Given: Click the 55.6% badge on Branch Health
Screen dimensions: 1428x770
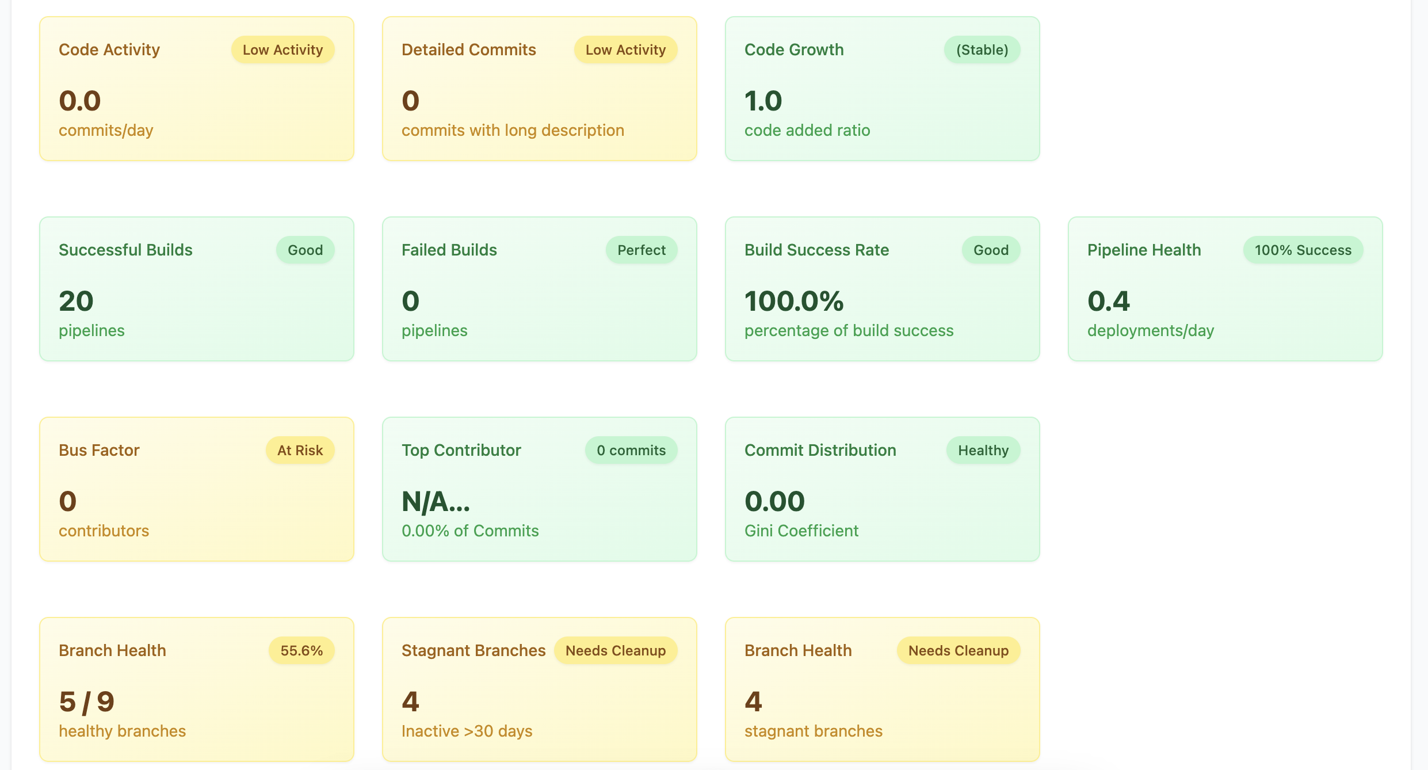Looking at the screenshot, I should click(x=301, y=650).
